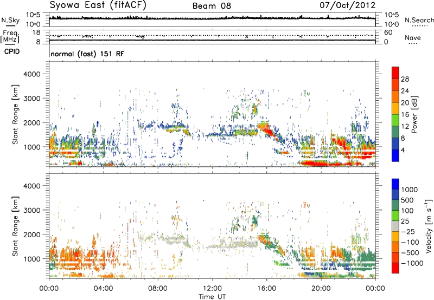434x300 pixels.
Task: Click the '4' power scale value
Action: 403,151
